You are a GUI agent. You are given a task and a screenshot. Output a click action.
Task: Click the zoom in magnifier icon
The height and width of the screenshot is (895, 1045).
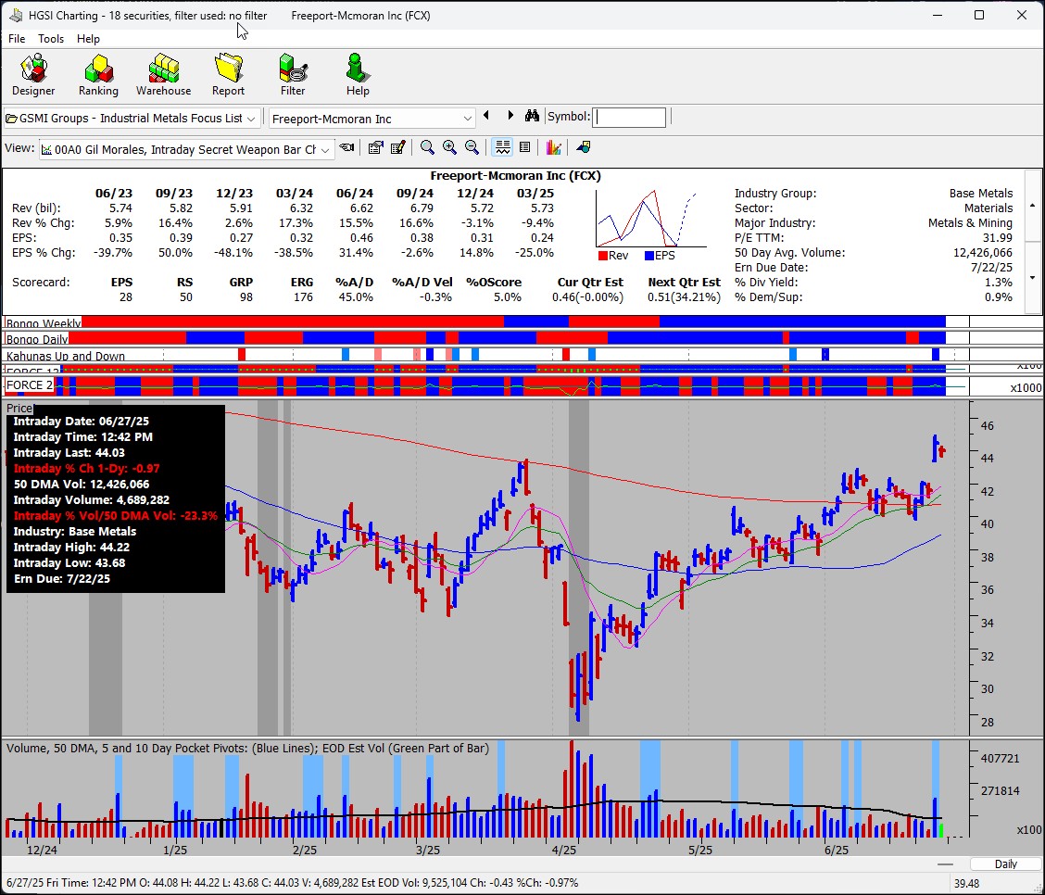tap(450, 148)
